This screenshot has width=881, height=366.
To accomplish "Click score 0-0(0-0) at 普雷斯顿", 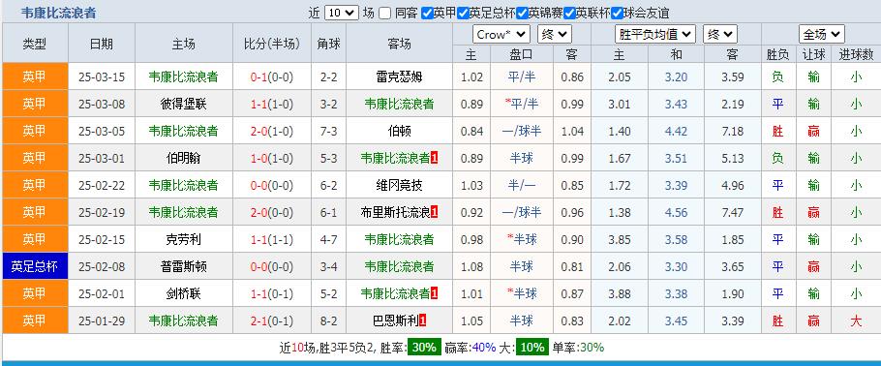I will pos(272,266).
